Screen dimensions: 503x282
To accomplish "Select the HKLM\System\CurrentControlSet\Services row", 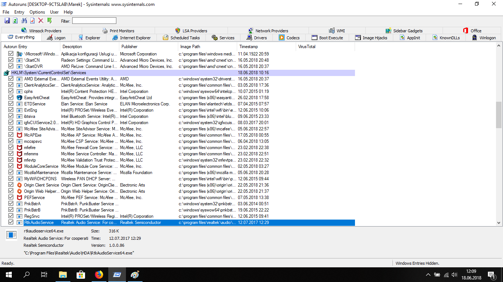I will pos(179,73).
